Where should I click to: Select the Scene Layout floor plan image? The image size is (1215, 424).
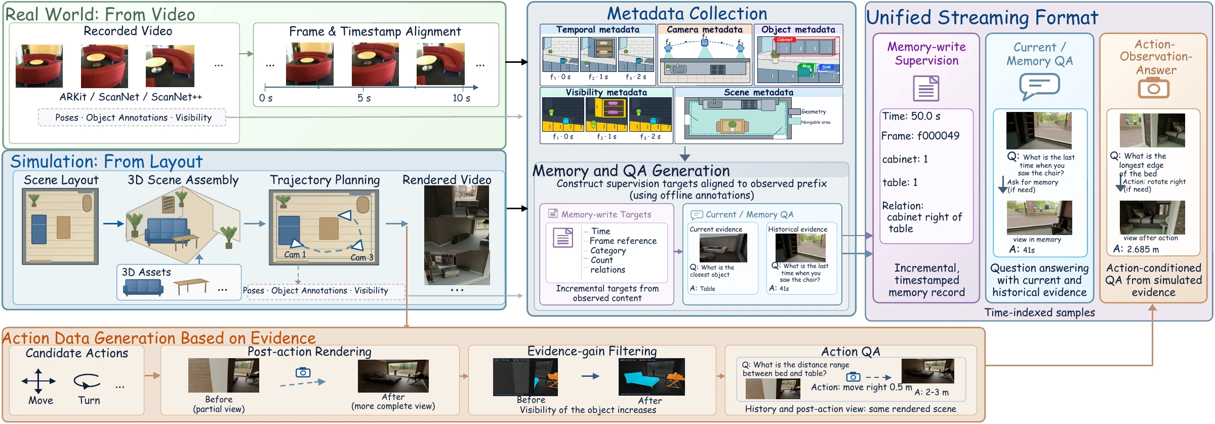[60, 226]
